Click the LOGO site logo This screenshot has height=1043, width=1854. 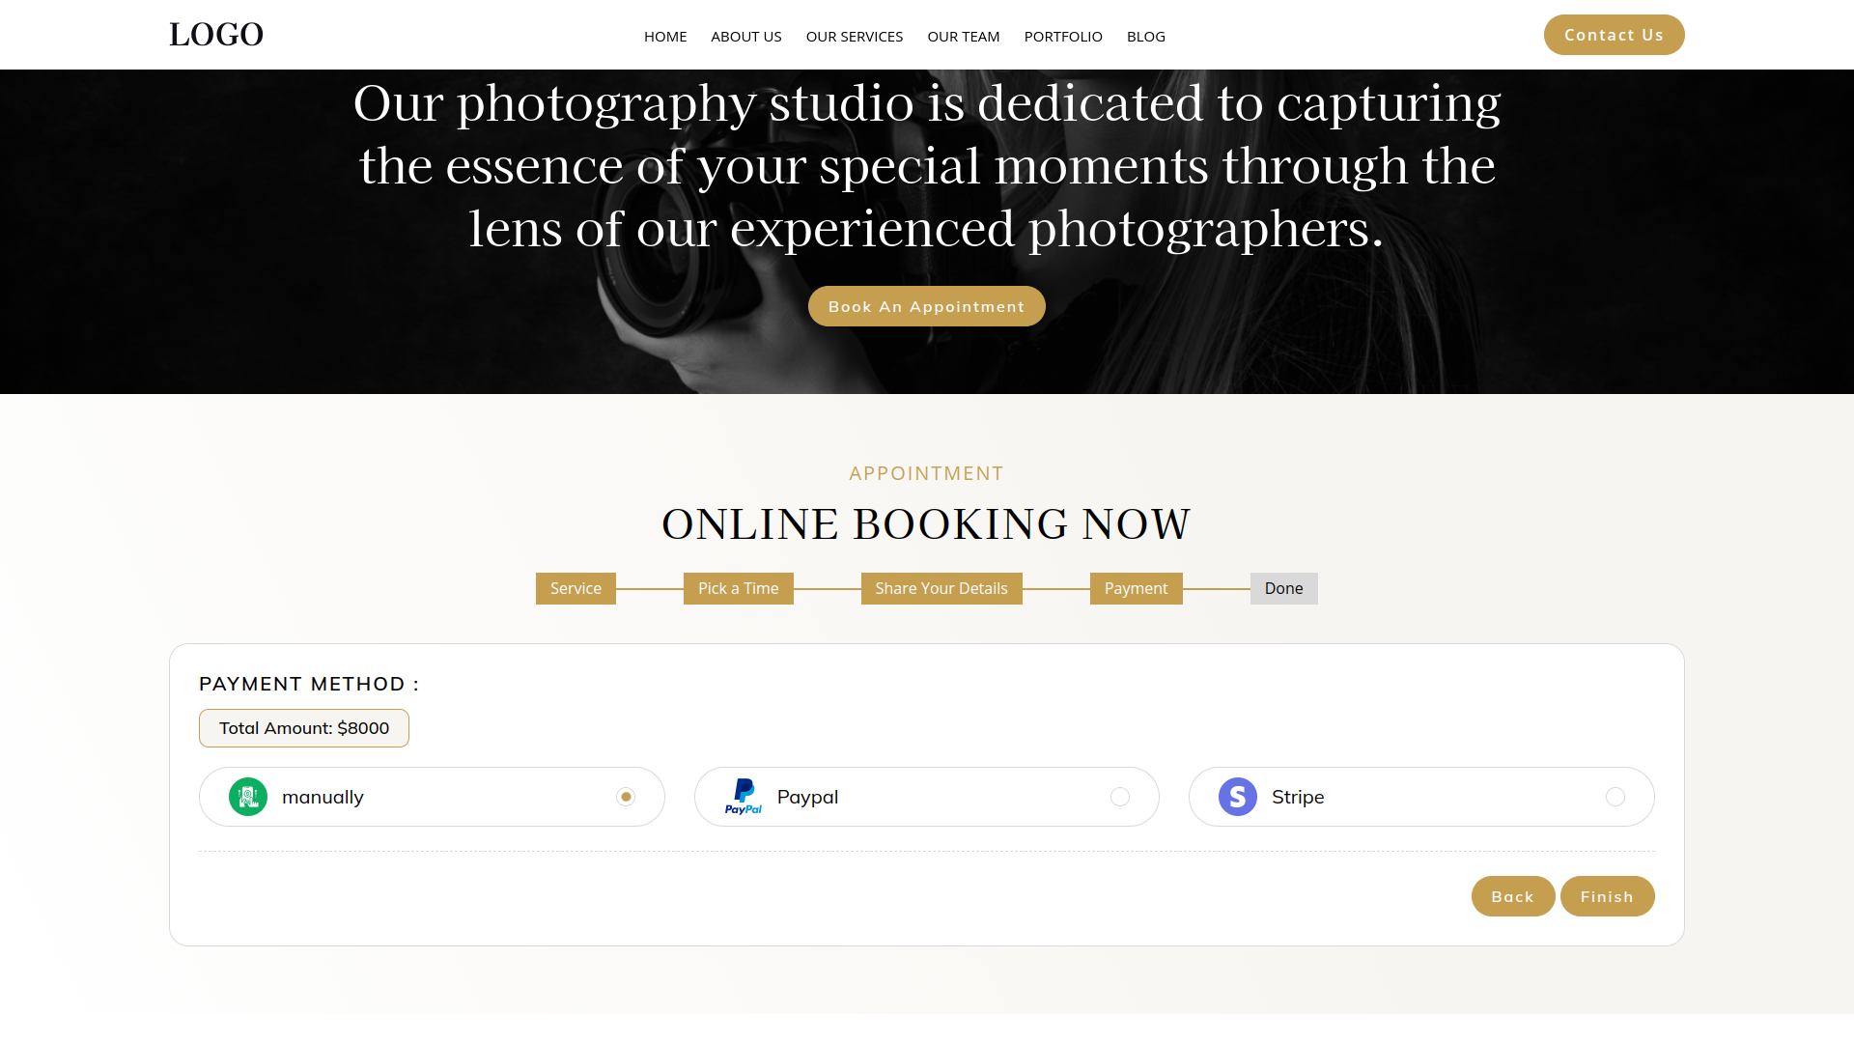(x=216, y=35)
